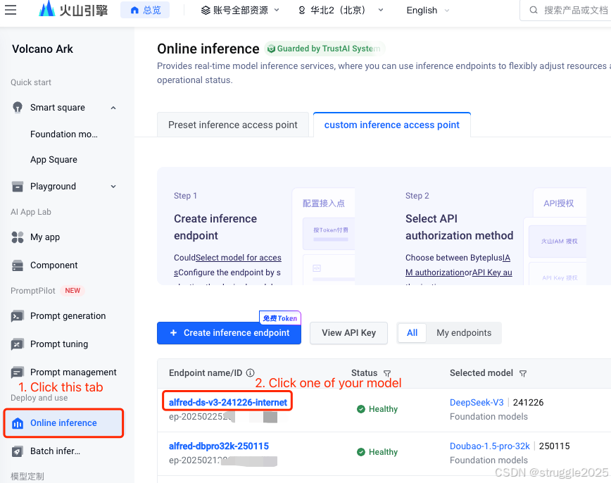
Task: Switch to My endpoints filter
Action: coord(464,333)
